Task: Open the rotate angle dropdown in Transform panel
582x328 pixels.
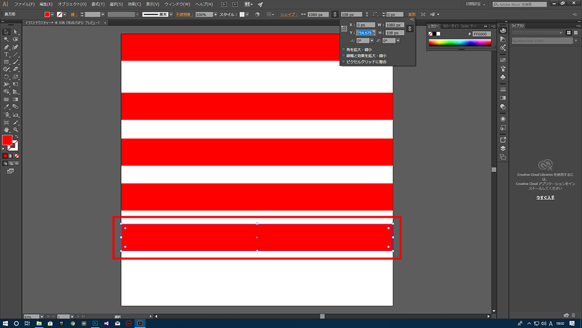Action: tap(371, 40)
